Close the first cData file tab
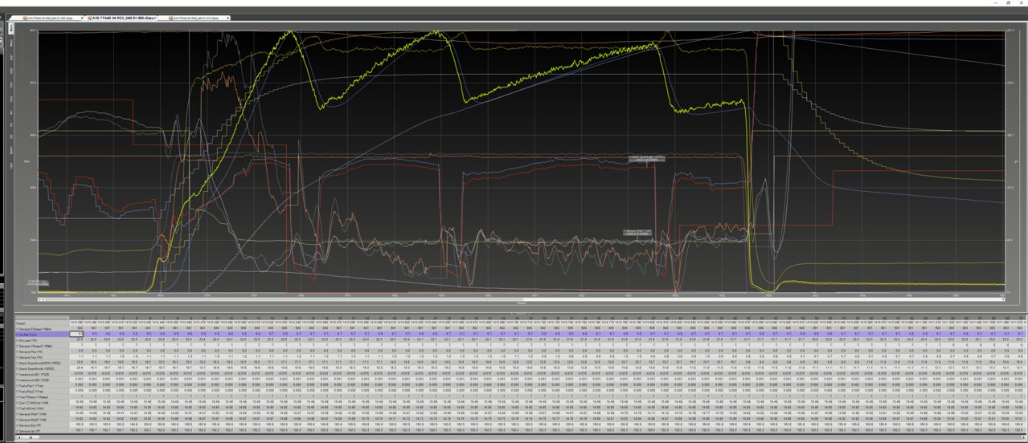Viewport: 1028px width, 443px height. tap(82, 18)
